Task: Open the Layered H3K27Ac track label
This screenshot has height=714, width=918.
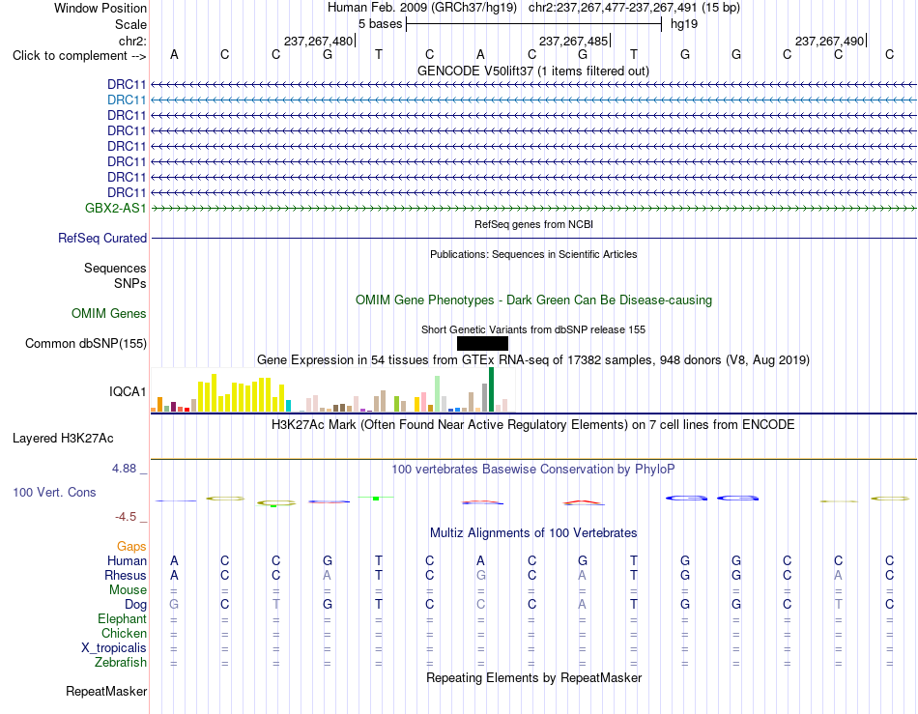Action: click(63, 439)
